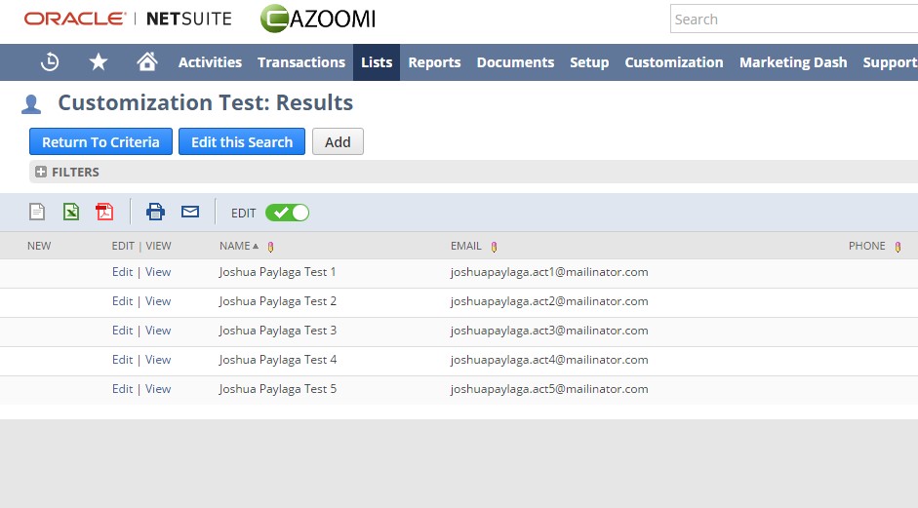Toggle the inline EDIT switch off
This screenshot has height=508, width=918.
287,213
